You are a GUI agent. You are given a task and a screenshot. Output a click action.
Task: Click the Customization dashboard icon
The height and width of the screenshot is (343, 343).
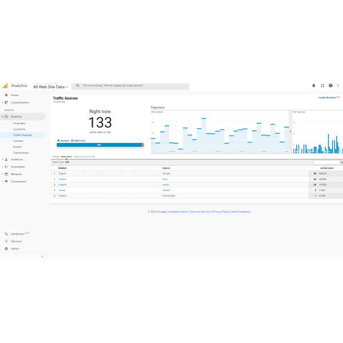click(x=6, y=102)
